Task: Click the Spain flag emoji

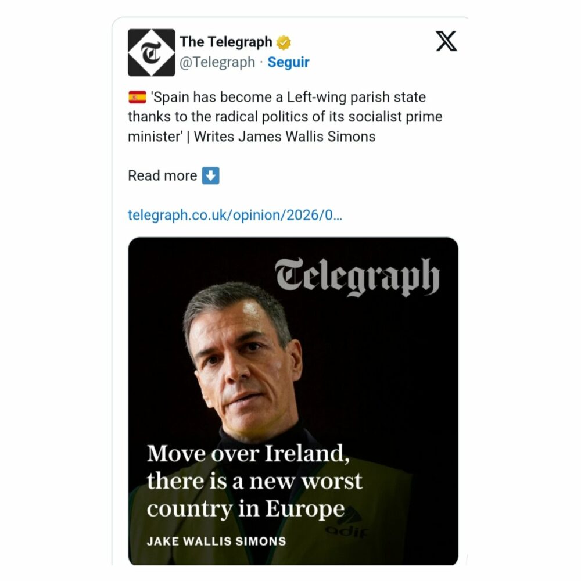Action: (137, 97)
